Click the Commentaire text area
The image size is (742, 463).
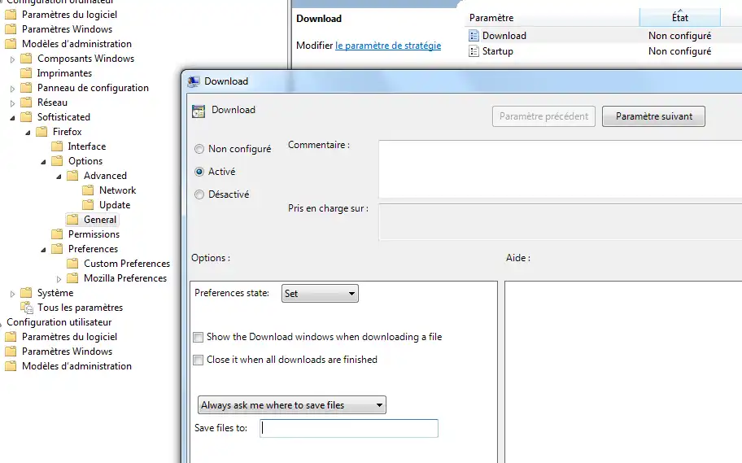pos(561,169)
